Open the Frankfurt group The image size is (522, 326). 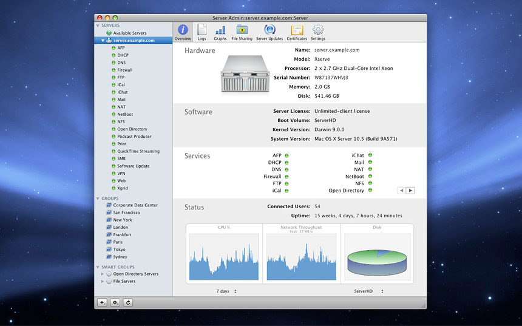pos(122,234)
